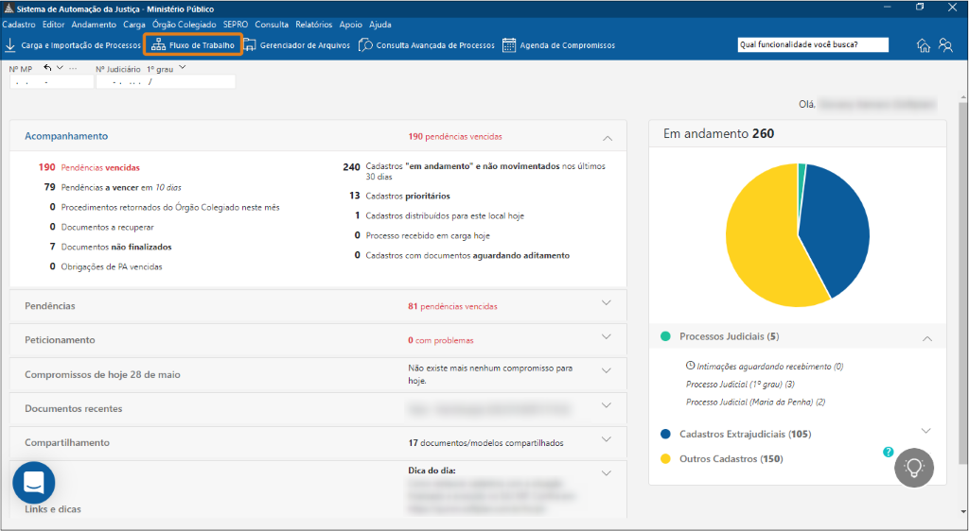This screenshot has height=531, width=969.
Task: Open the Editor menu
Action: coord(53,25)
